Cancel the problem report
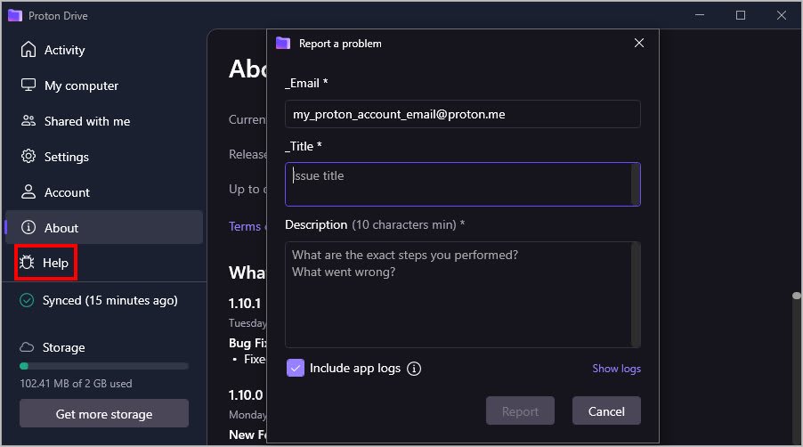Viewport: 803px width, 447px height. point(606,410)
